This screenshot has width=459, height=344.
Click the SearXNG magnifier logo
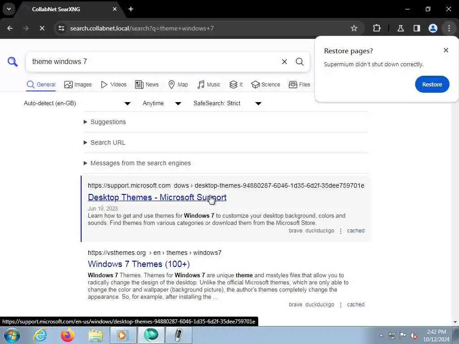click(x=13, y=62)
